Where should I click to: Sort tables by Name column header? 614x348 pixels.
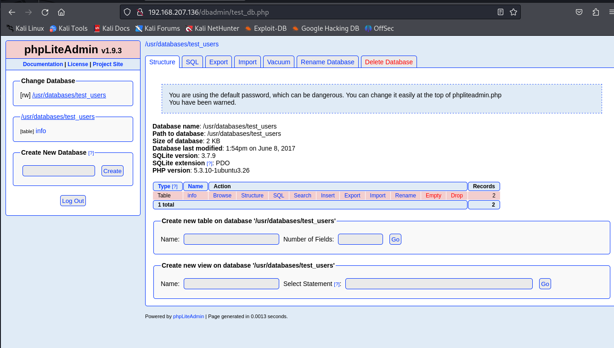(196, 186)
